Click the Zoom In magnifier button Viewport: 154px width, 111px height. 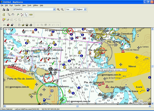pos(58,9)
